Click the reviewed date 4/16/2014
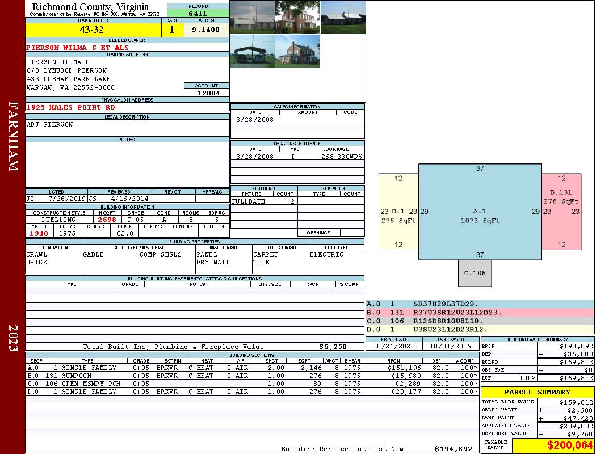The image size is (596, 454). (x=129, y=198)
